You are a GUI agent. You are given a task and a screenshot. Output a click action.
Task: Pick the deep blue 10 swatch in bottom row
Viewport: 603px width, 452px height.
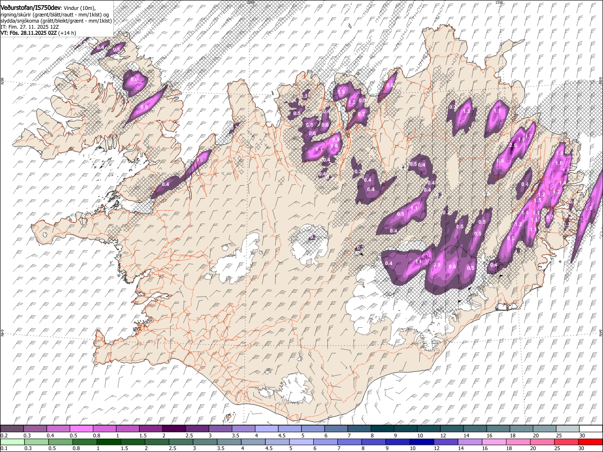[421, 442]
